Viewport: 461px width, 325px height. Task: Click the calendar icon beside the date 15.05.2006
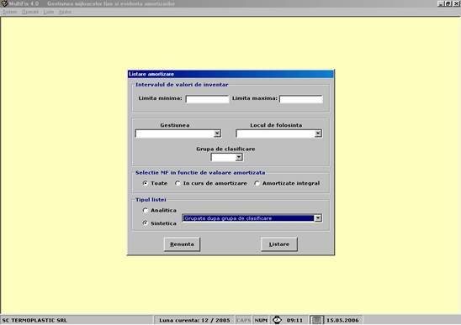pyautogui.click(x=316, y=320)
